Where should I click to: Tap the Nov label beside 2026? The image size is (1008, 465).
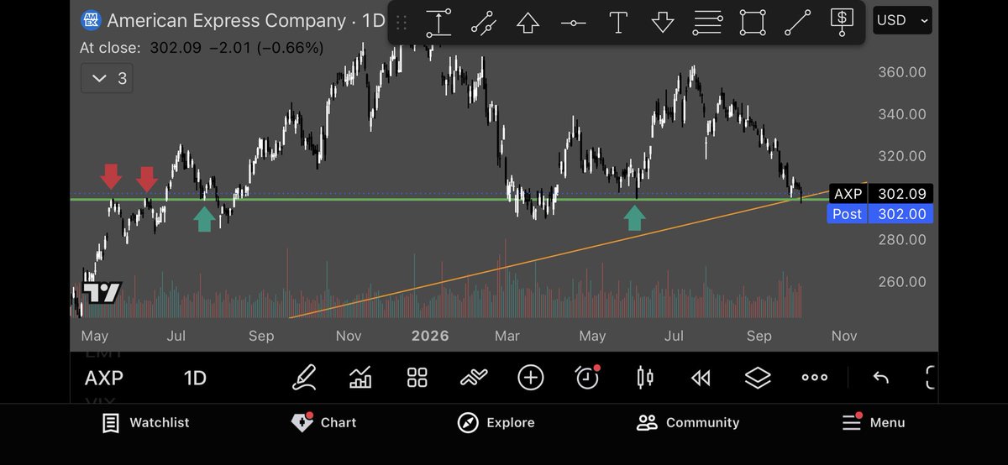point(349,336)
